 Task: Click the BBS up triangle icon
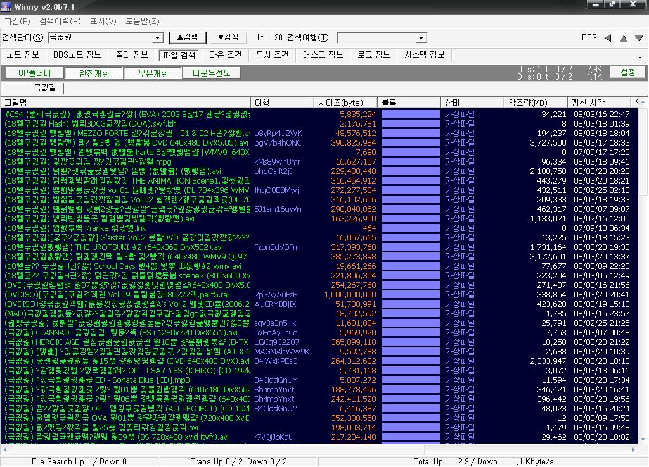coord(624,39)
